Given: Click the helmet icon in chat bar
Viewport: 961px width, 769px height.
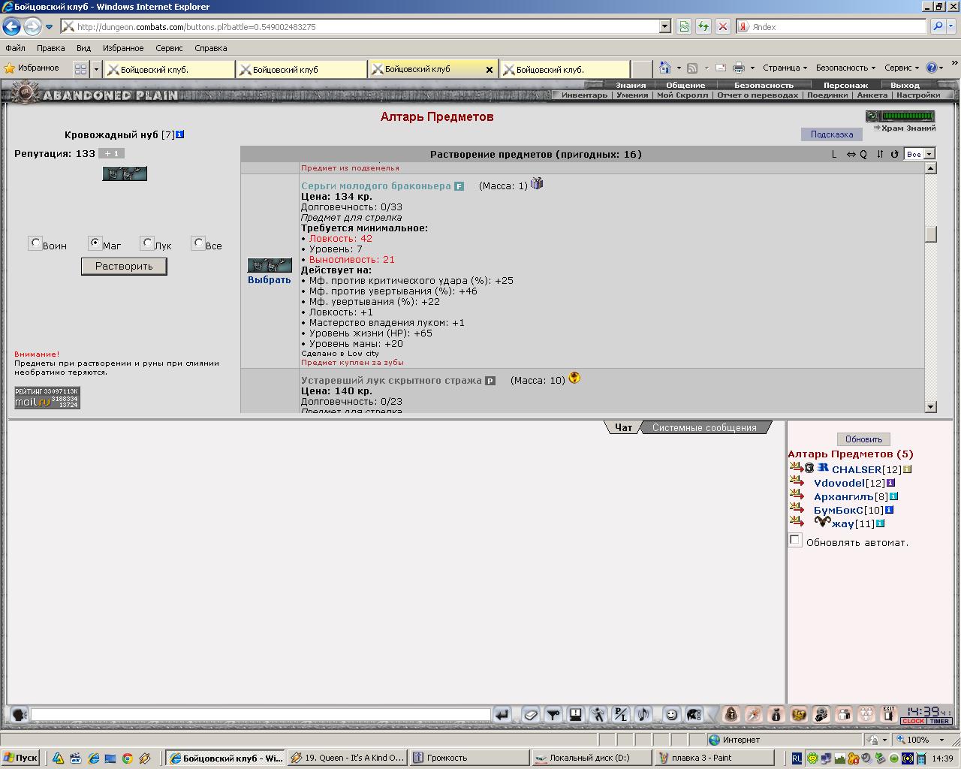Looking at the screenshot, I should click(x=694, y=714).
